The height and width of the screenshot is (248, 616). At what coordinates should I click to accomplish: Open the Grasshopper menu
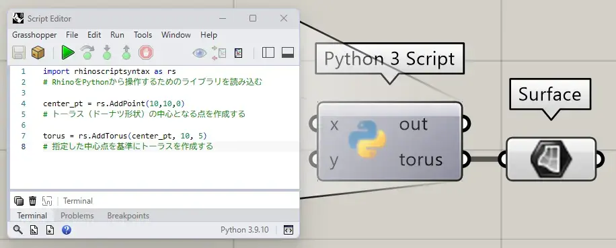(34, 35)
